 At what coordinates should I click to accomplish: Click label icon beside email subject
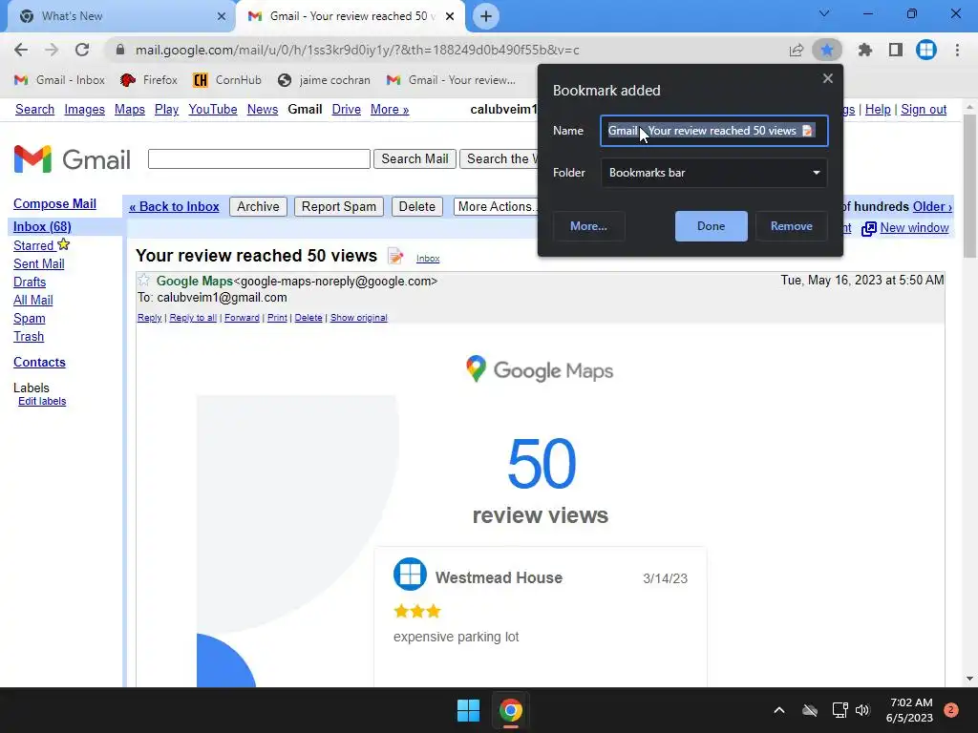[395, 256]
